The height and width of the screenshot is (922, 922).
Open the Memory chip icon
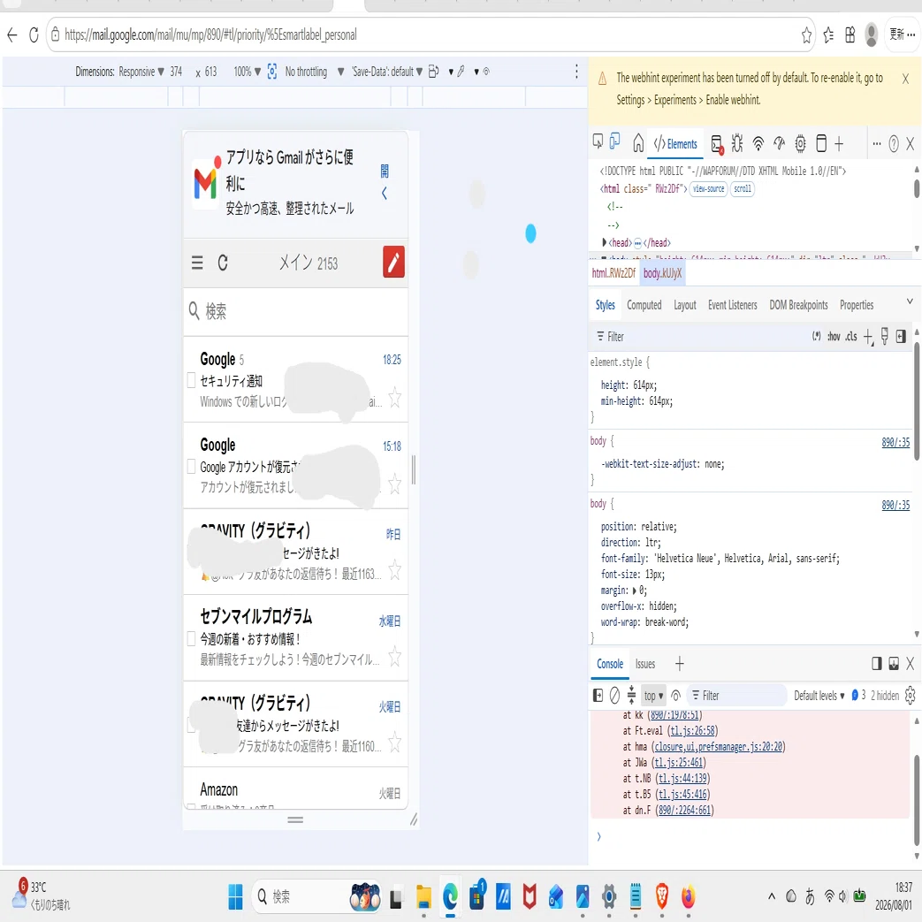[800, 143]
